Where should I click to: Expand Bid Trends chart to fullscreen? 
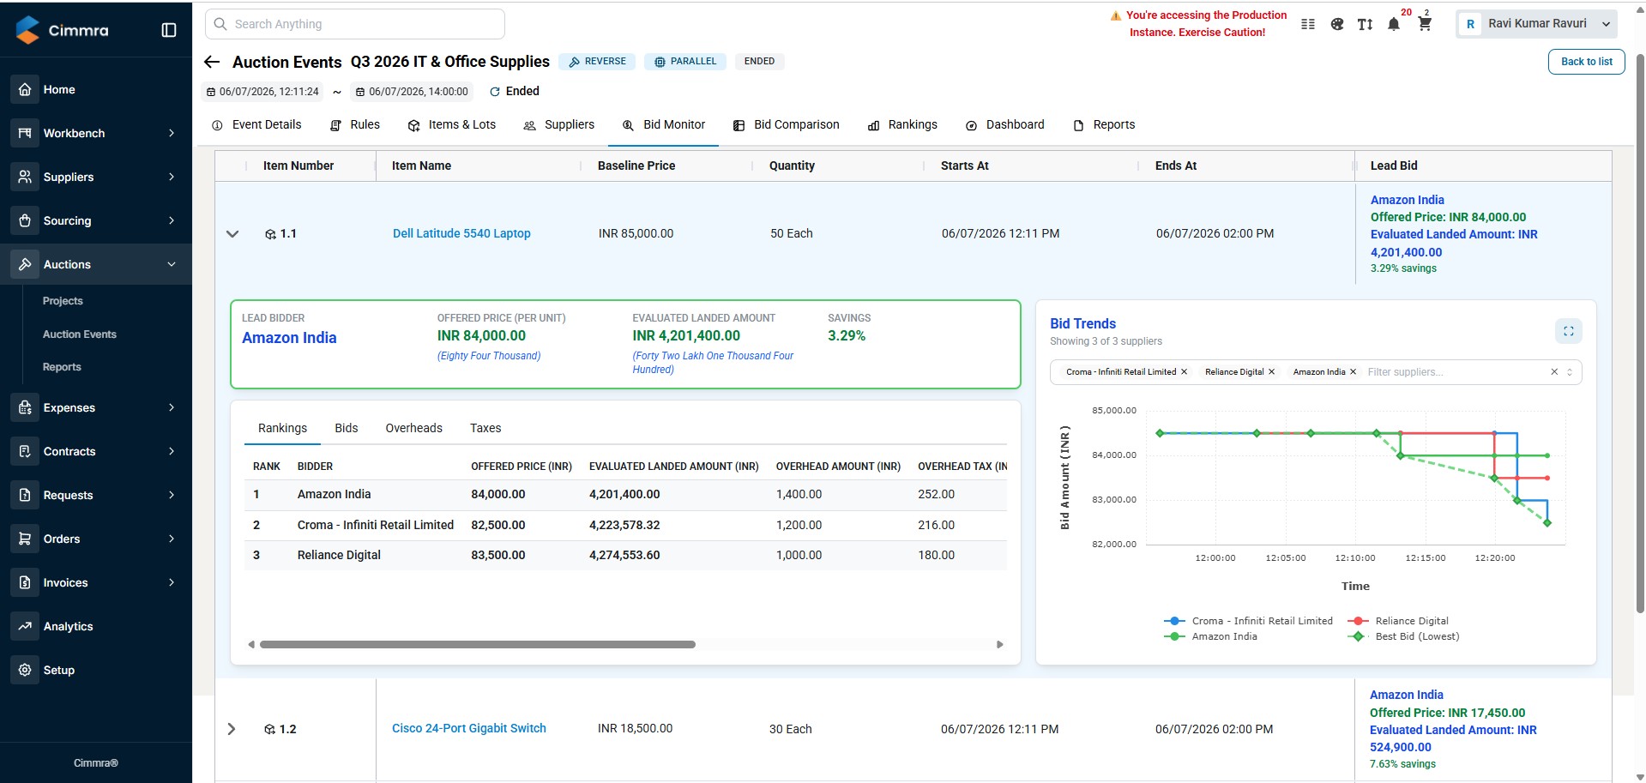(x=1568, y=331)
